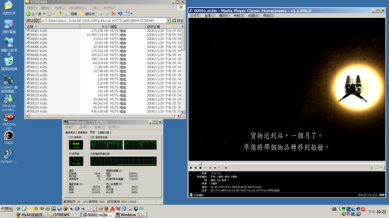Click the blue Undo arrow icon

[x=120, y=14]
